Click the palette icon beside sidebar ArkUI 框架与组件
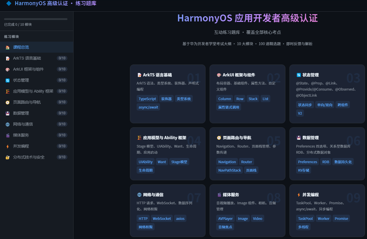367x239 pixels. pyautogui.click(x=8, y=69)
